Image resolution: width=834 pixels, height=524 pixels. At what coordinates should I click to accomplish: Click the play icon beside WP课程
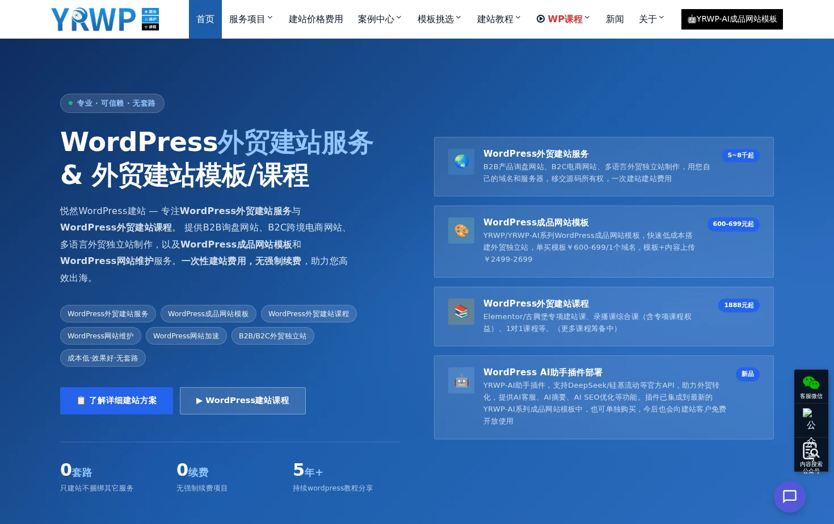click(541, 19)
